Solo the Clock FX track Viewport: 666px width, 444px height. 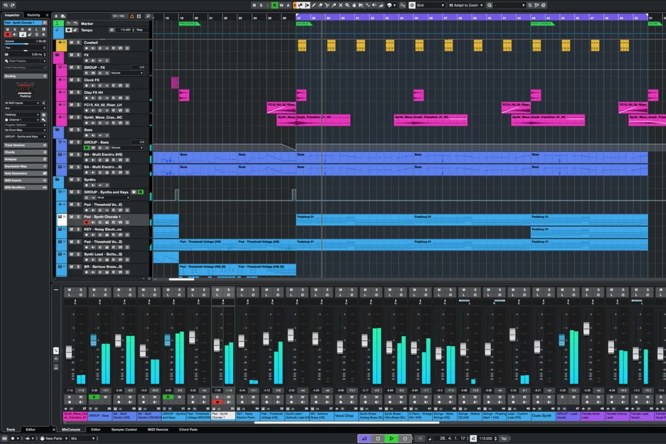click(x=78, y=80)
